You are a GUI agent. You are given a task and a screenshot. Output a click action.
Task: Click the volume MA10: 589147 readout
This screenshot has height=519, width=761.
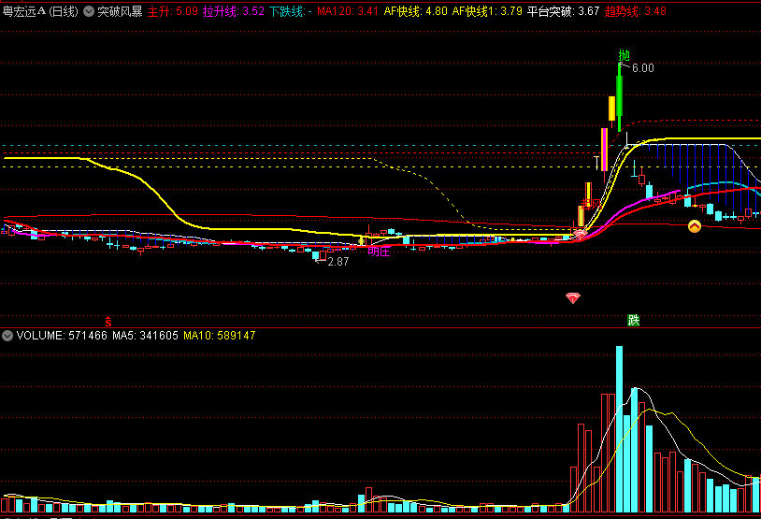pyautogui.click(x=220, y=336)
